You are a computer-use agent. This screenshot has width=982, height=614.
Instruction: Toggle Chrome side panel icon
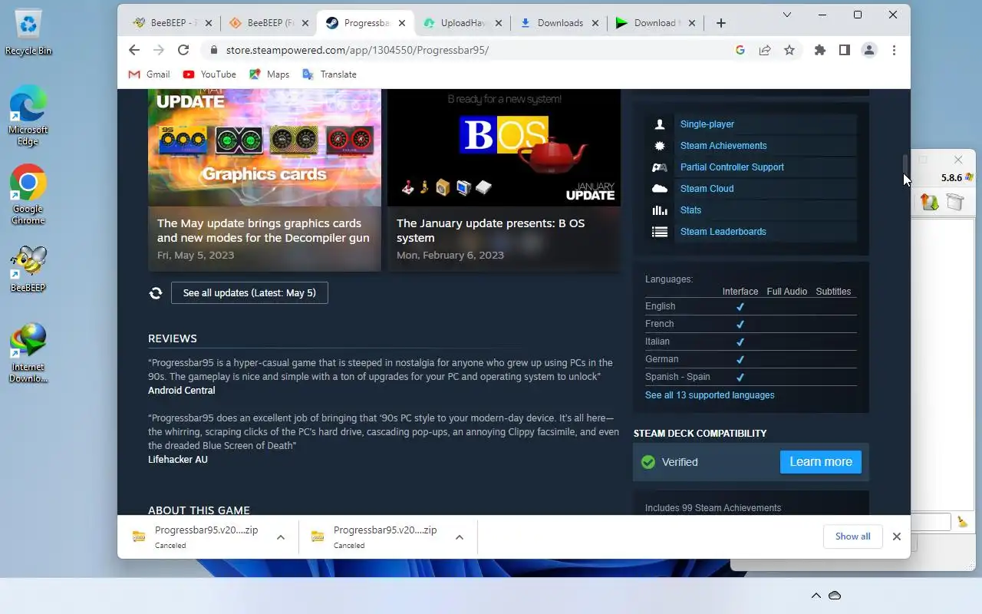click(844, 50)
